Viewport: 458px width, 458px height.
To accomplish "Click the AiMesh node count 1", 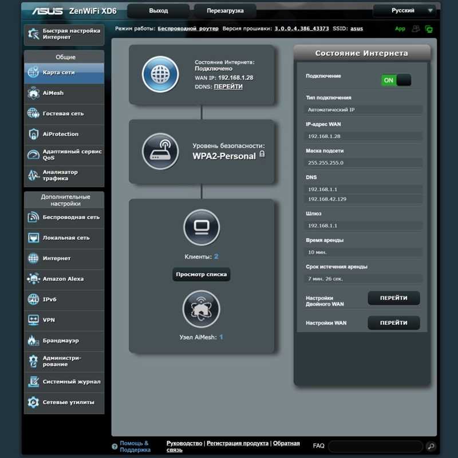I will coord(221,337).
